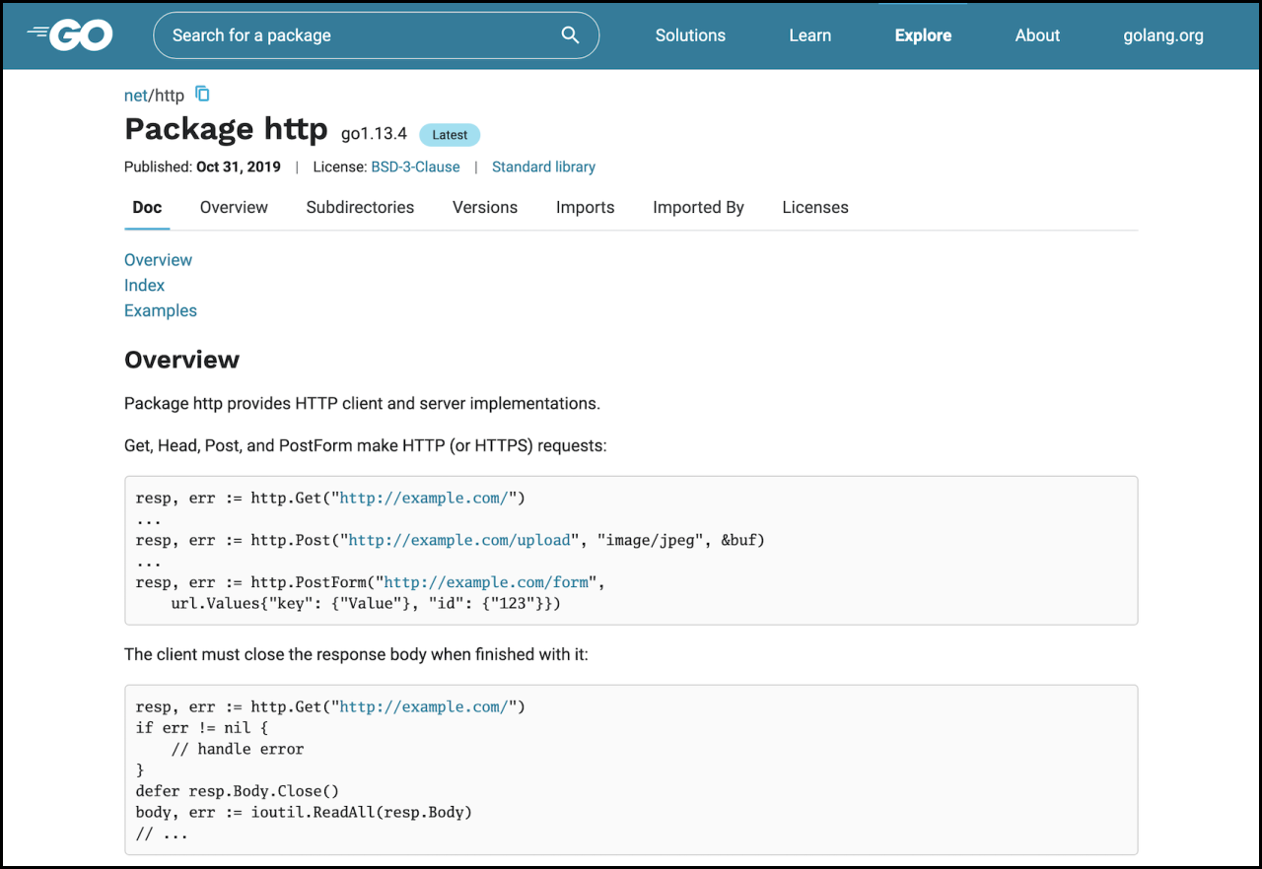Click the search magnifier icon
Image resolution: width=1262 pixels, height=869 pixels.
570,34
